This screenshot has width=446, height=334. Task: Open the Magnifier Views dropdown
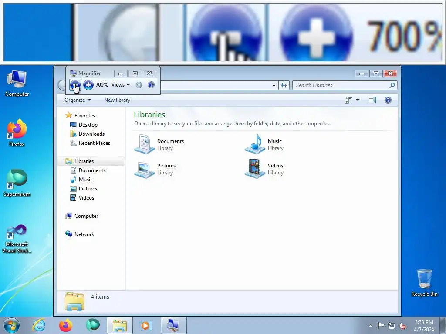(x=121, y=85)
